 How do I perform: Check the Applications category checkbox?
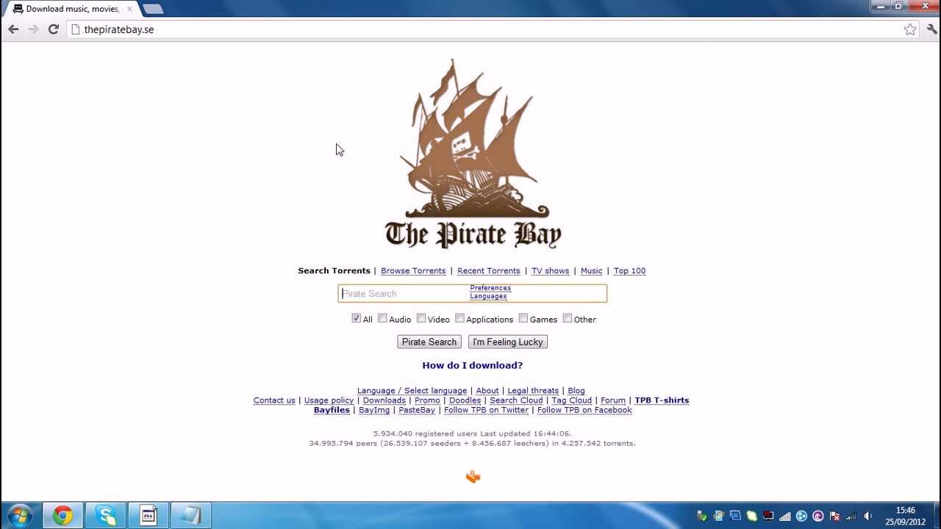coord(459,318)
